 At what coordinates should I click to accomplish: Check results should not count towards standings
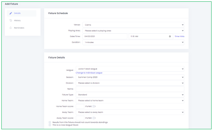(50, 122)
